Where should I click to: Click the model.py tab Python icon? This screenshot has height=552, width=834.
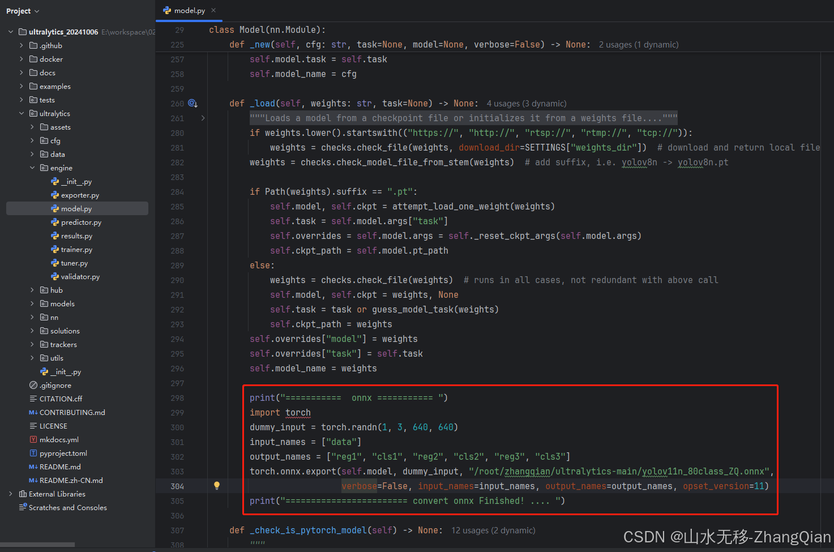pos(167,10)
